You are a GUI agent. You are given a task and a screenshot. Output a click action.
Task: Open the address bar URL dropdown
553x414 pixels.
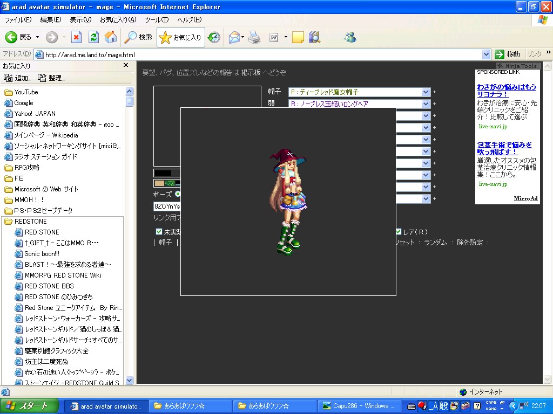pyautogui.click(x=487, y=54)
